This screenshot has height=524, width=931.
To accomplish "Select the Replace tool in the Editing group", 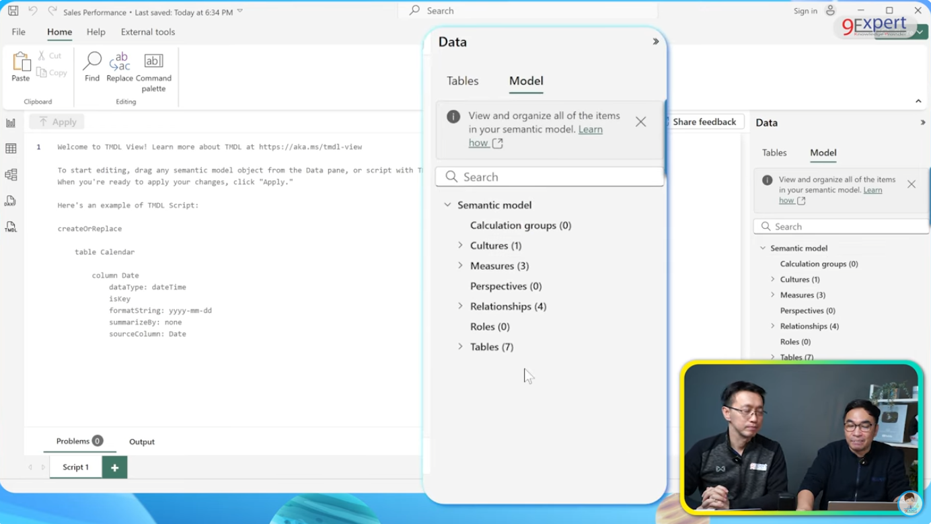I will coord(120,65).
